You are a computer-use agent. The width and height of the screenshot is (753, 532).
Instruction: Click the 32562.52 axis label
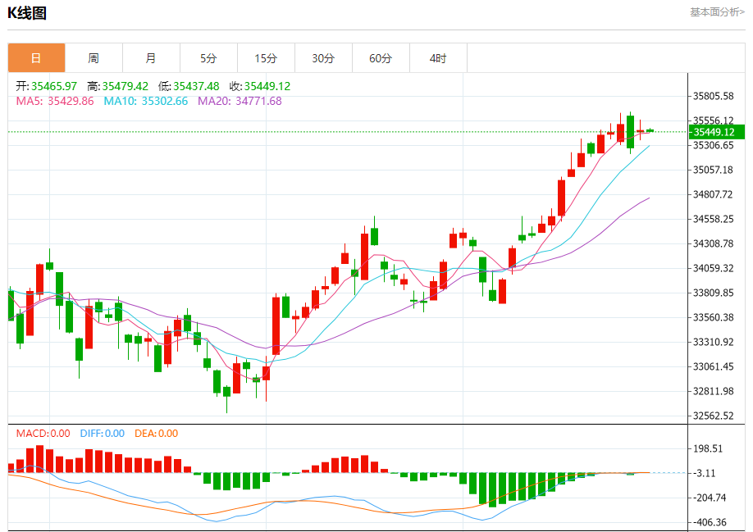click(713, 416)
